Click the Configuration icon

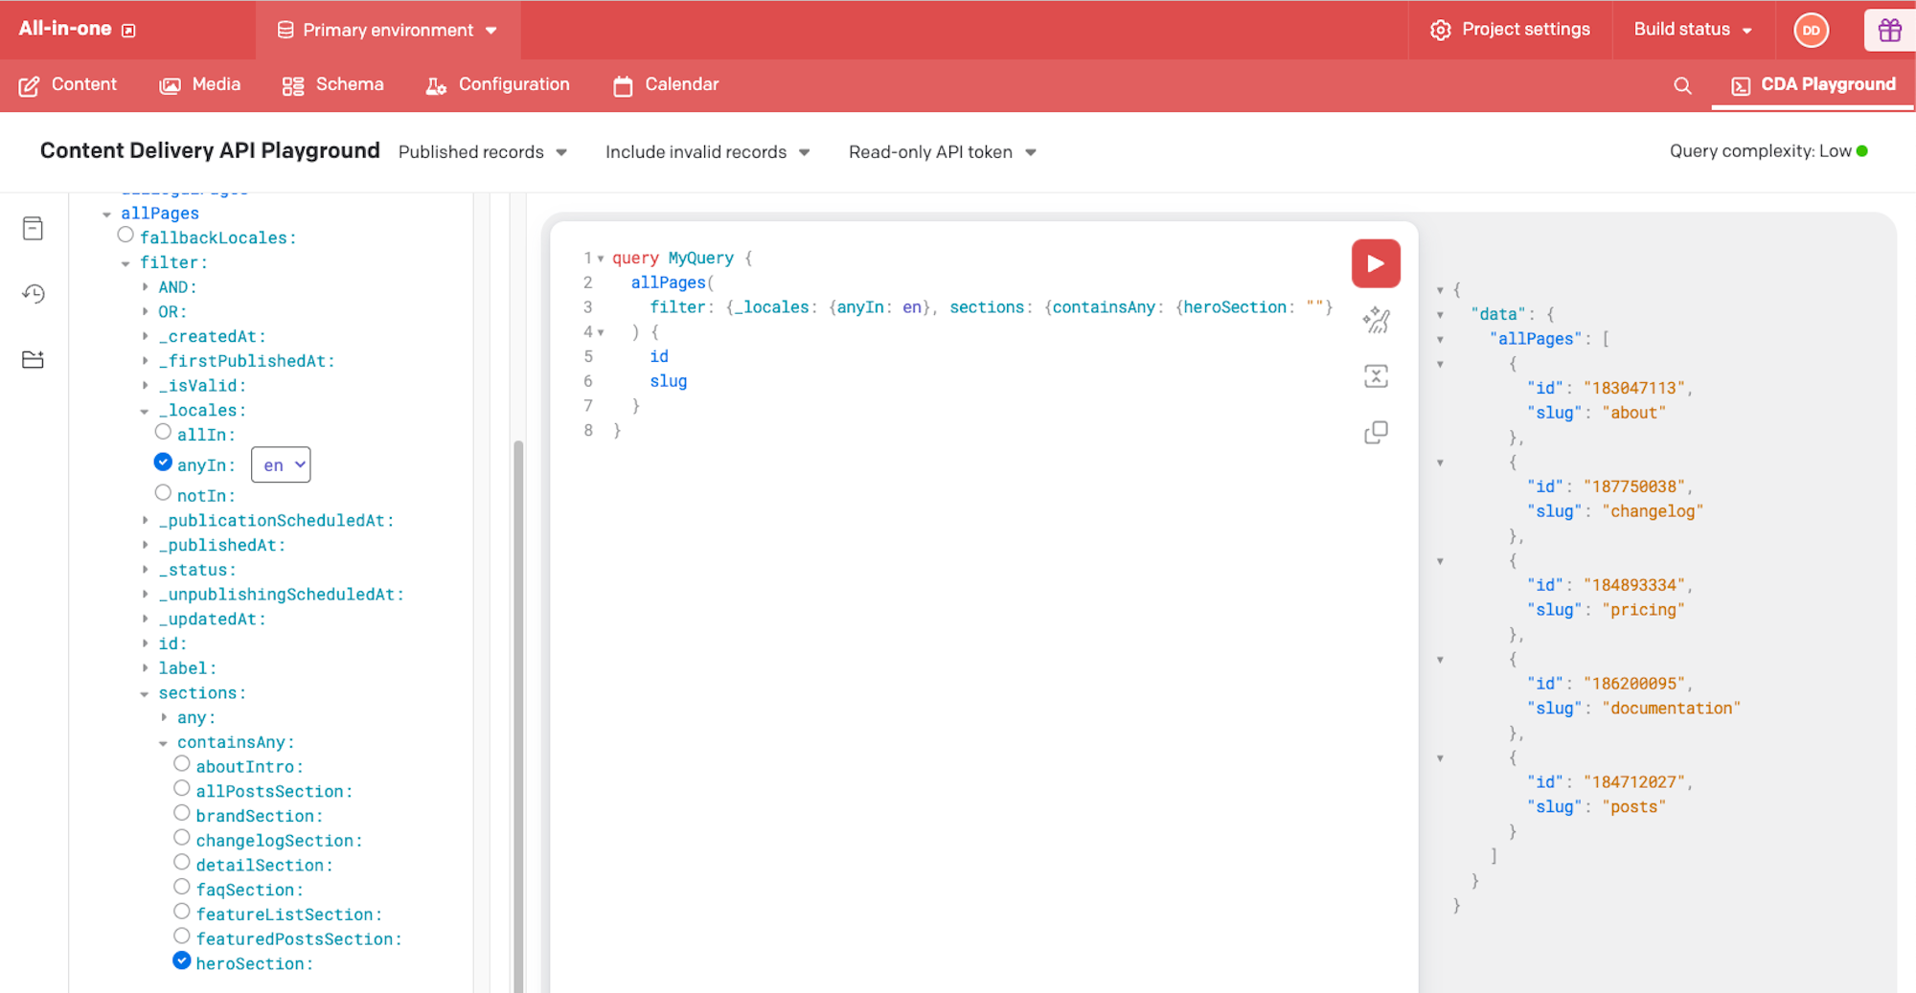436,86
